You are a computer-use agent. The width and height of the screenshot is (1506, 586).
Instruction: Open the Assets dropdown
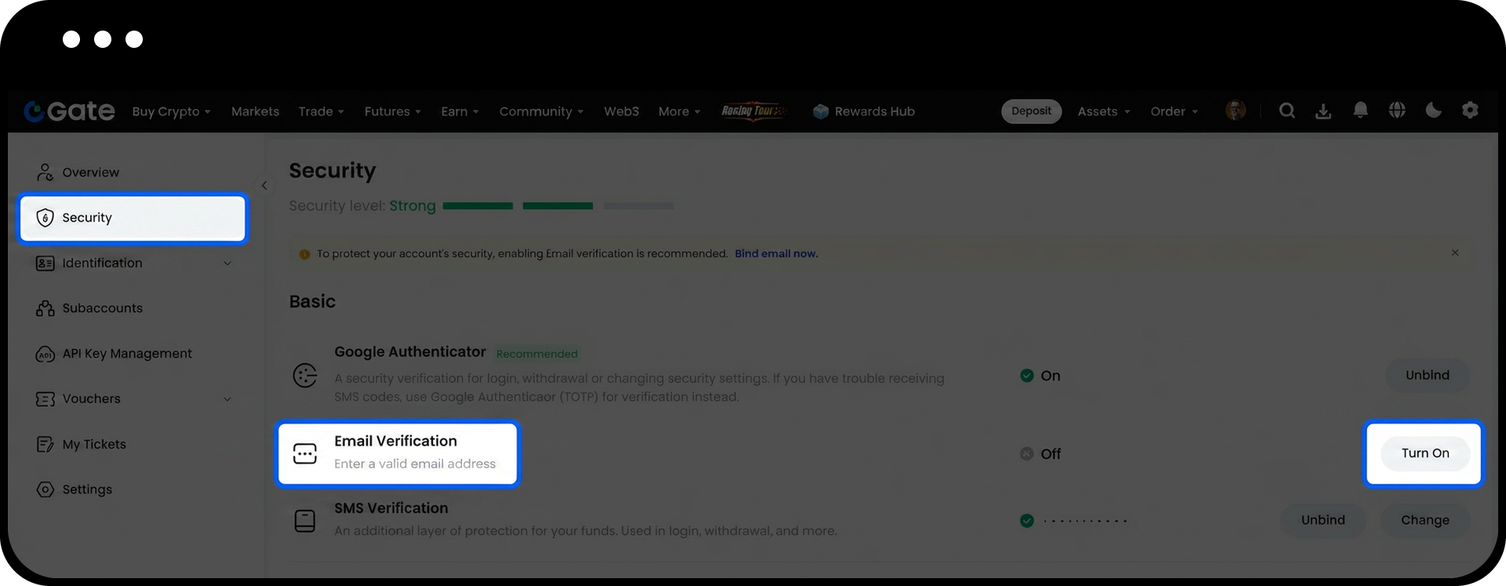pos(1103,111)
